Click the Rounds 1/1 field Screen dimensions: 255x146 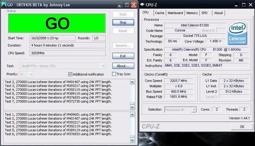click(99, 38)
